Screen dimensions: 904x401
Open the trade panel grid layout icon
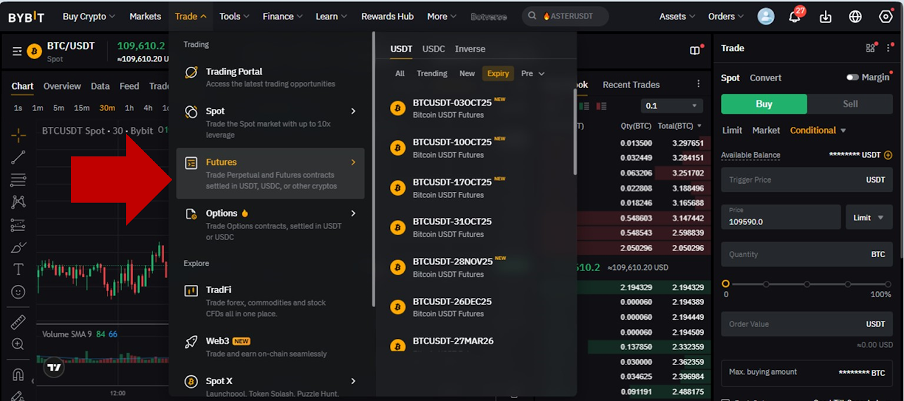pyautogui.click(x=871, y=48)
